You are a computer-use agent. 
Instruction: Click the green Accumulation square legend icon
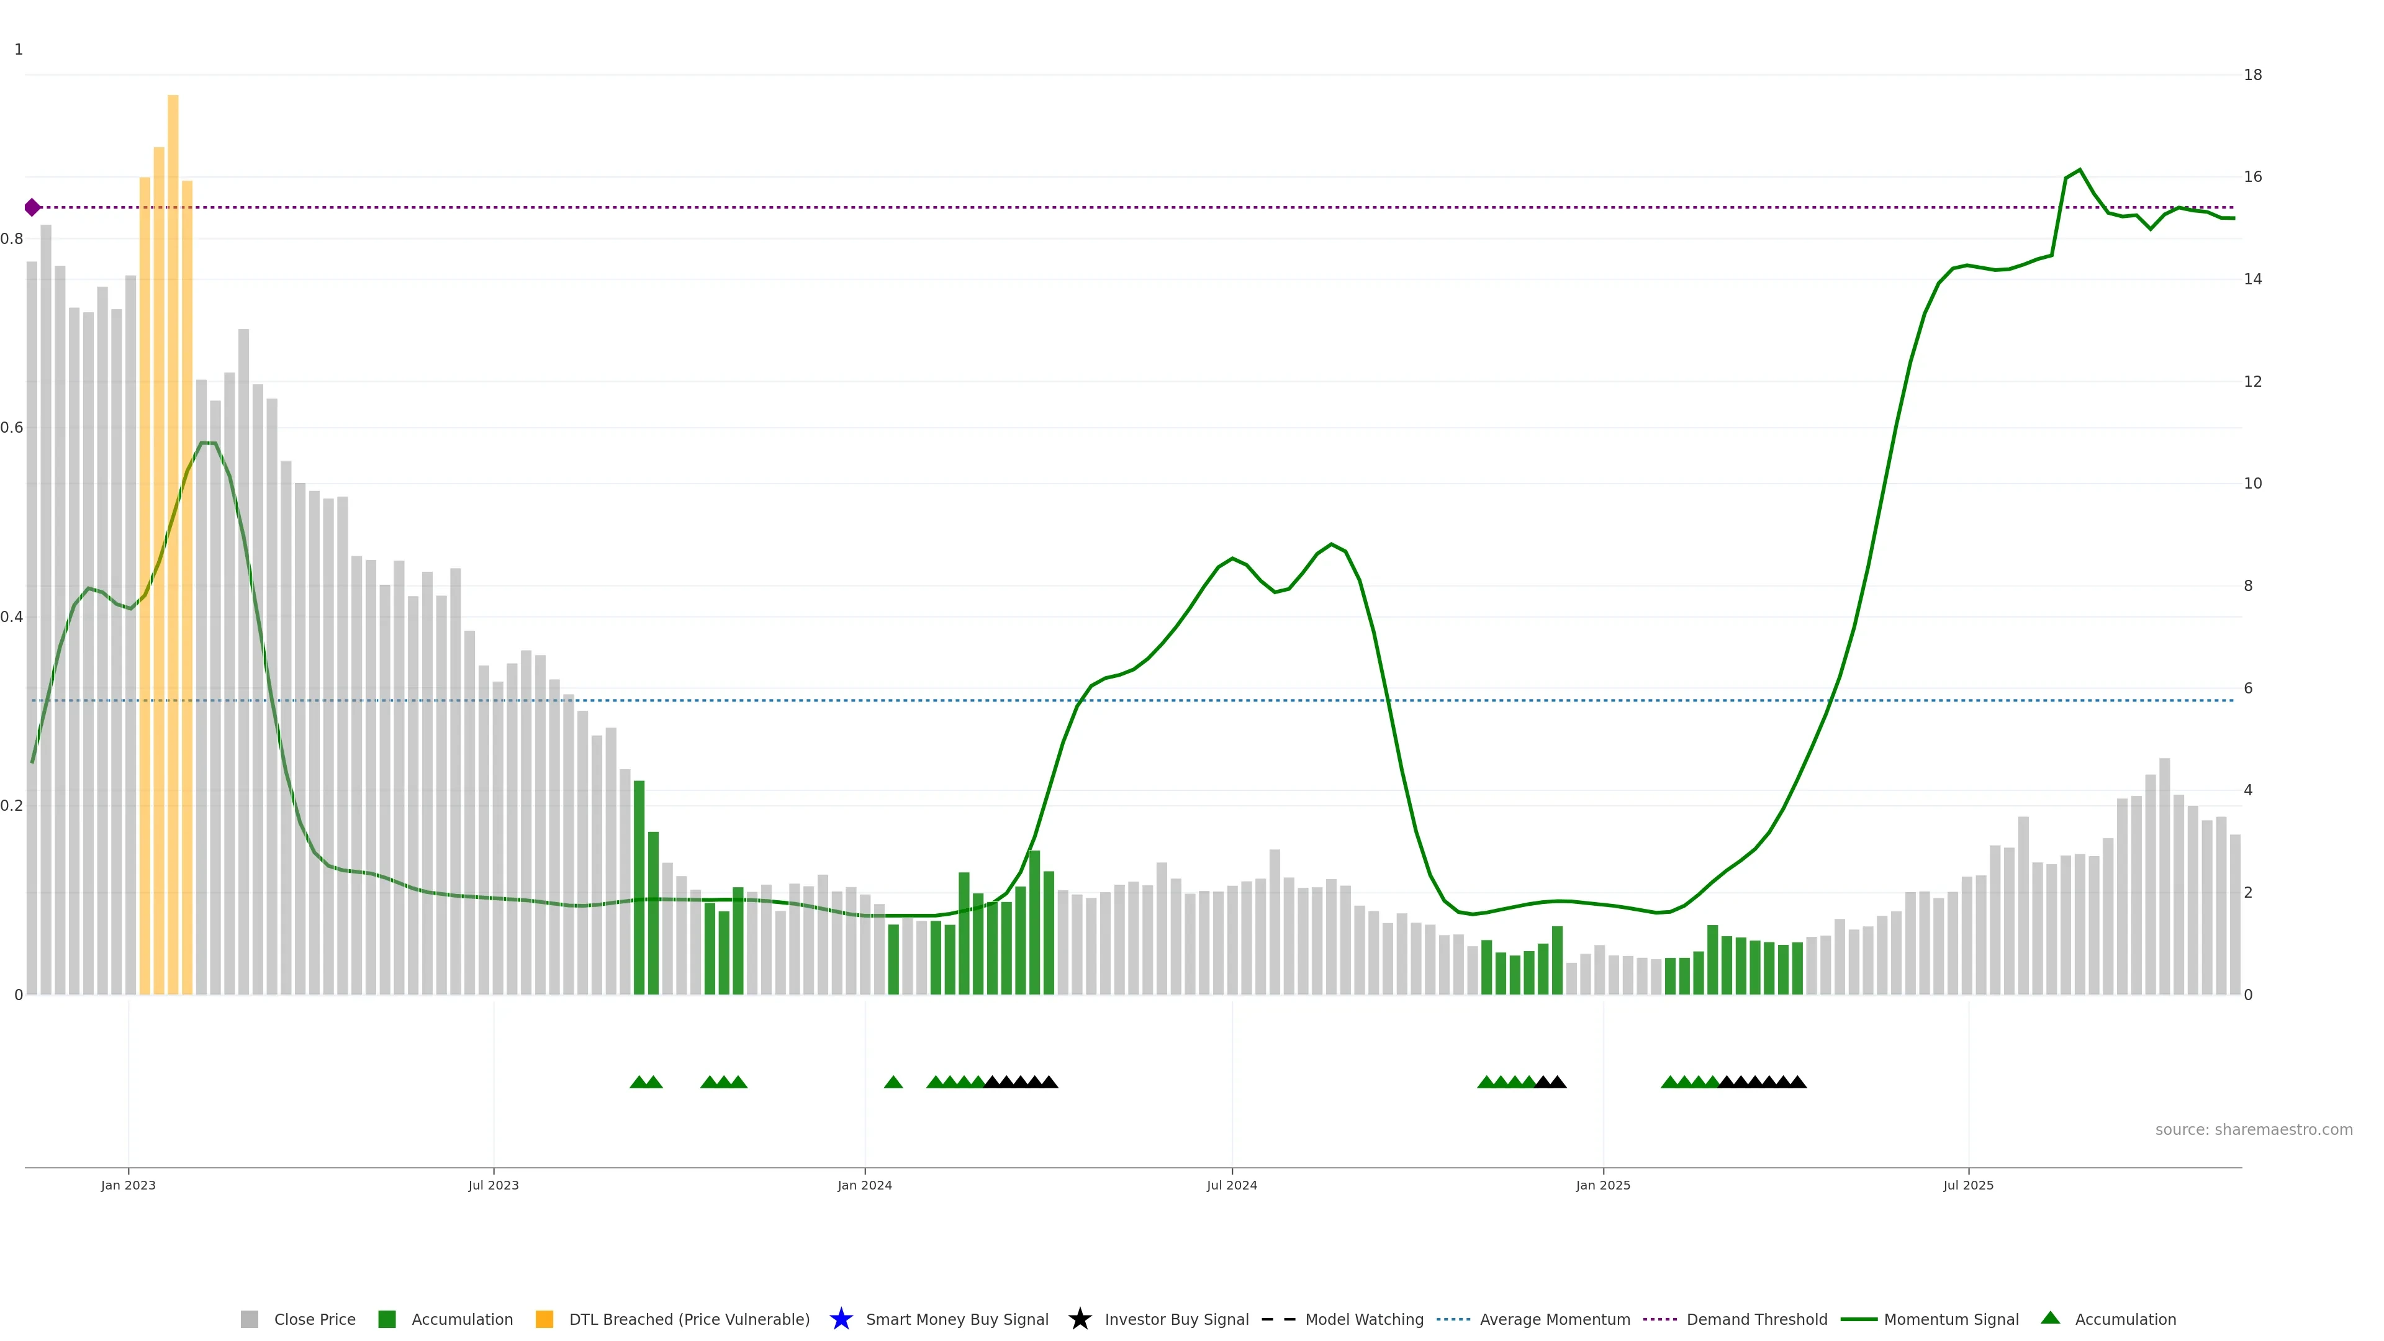(x=387, y=1319)
